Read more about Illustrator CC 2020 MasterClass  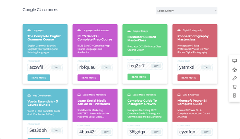[x=139, y=77]
